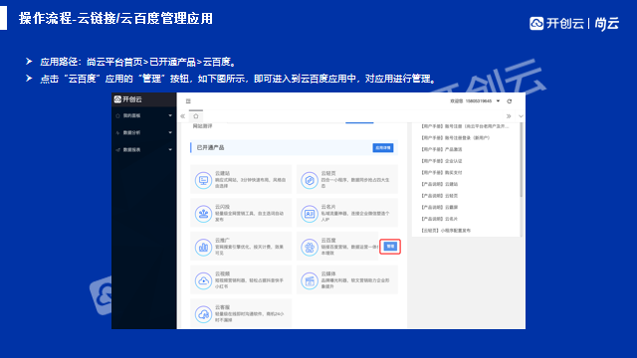Open the 【云轻页】小程序配置发布 link
Image resolution: width=637 pixels, height=358 pixels.
click(x=446, y=231)
